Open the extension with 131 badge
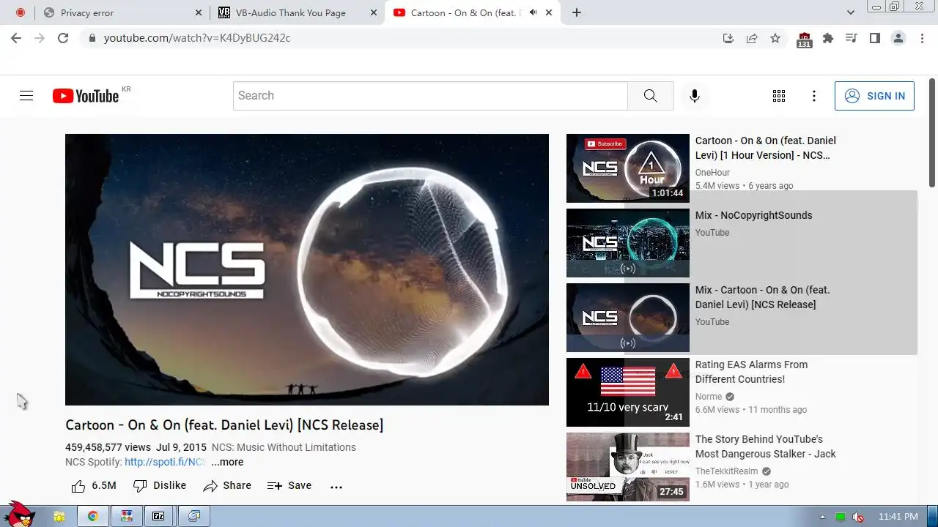This screenshot has width=938, height=527. point(805,40)
